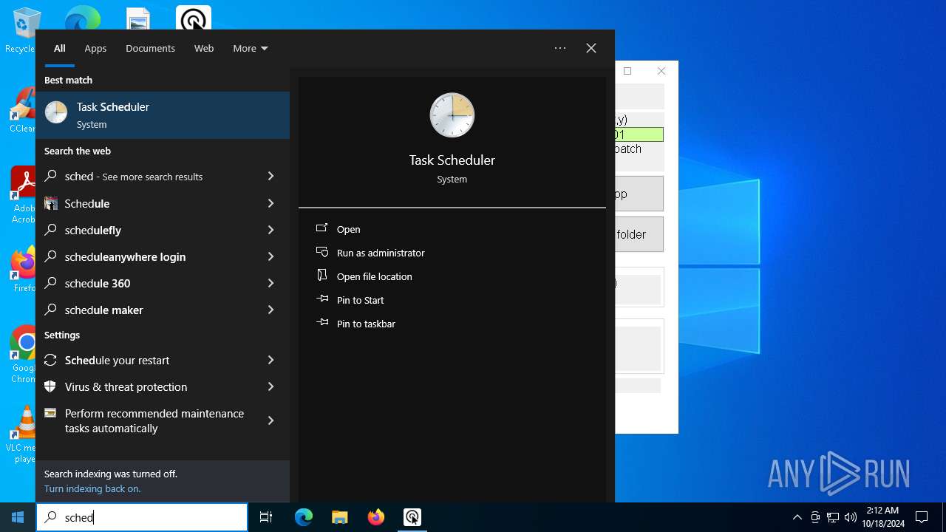
Task: Open the Windows Start menu
Action: click(x=18, y=517)
